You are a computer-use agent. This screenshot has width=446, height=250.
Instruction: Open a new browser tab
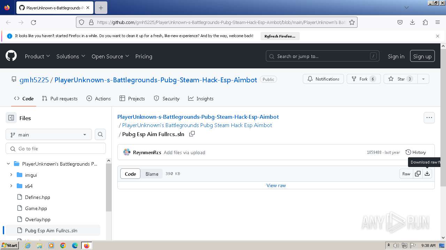(x=101, y=8)
